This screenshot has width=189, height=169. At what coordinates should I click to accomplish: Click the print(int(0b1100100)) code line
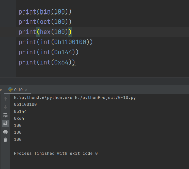click(56, 42)
